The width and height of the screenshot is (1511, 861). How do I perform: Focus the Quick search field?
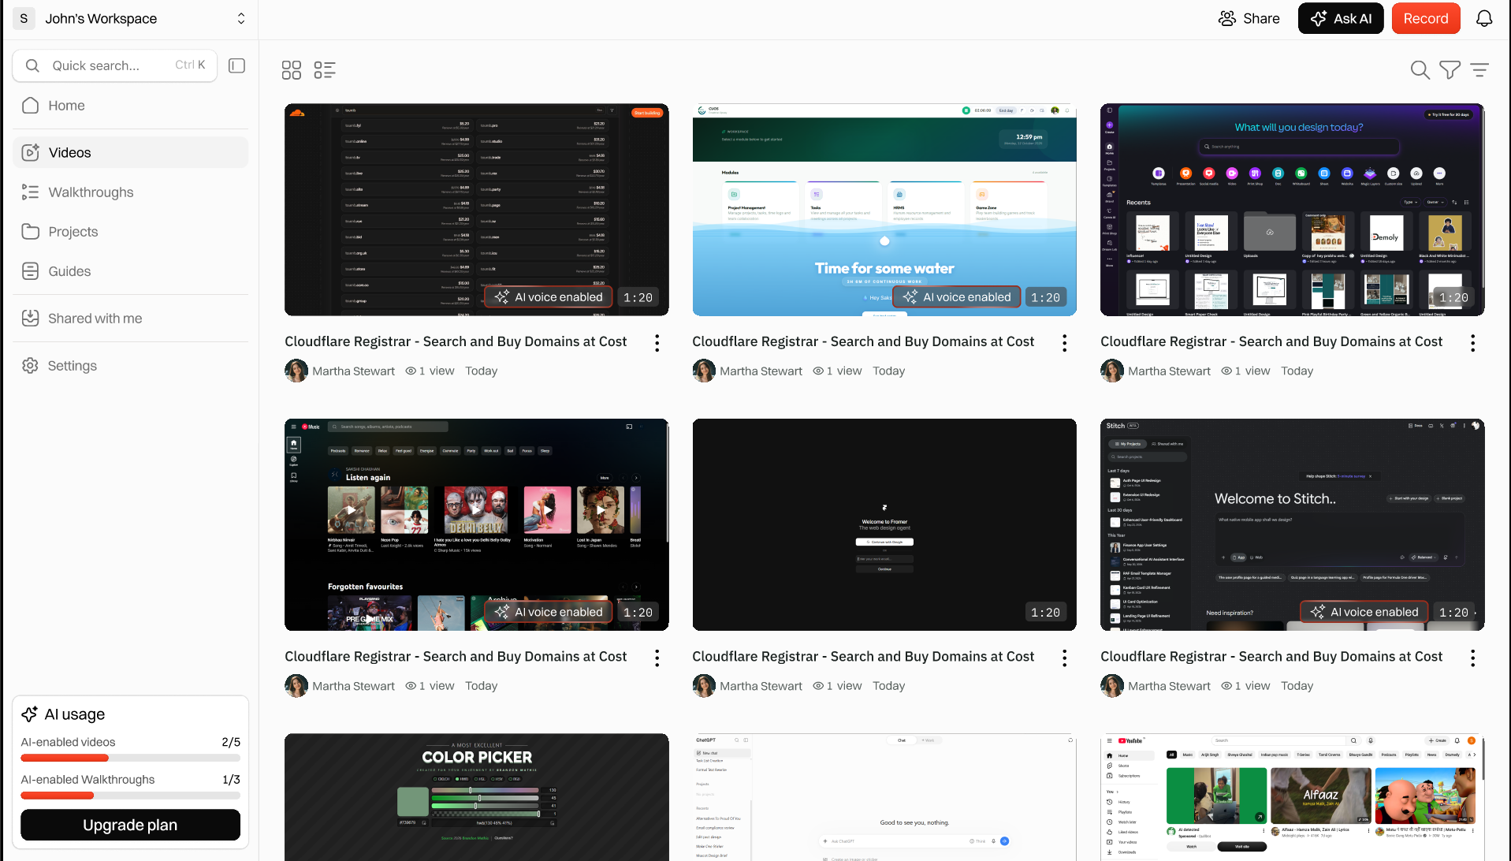click(x=115, y=65)
